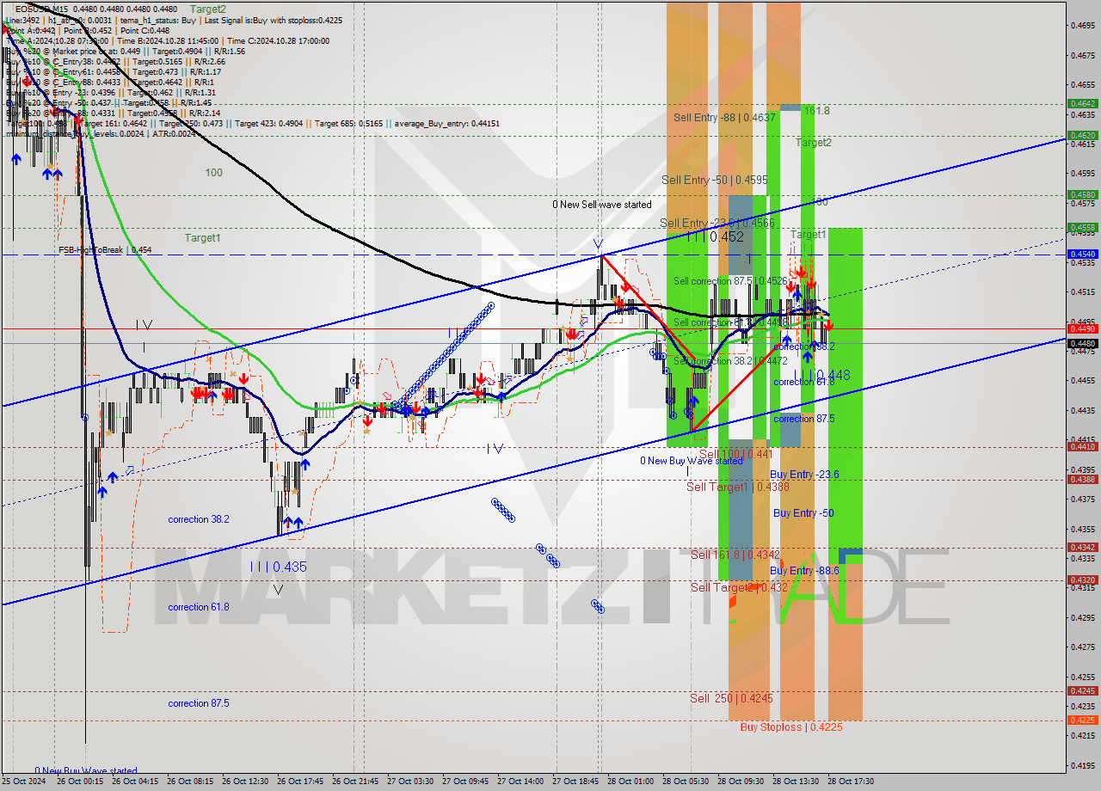Click the red 0.4490 price tag
Viewport: 1101px width, 791px height.
[x=1081, y=328]
